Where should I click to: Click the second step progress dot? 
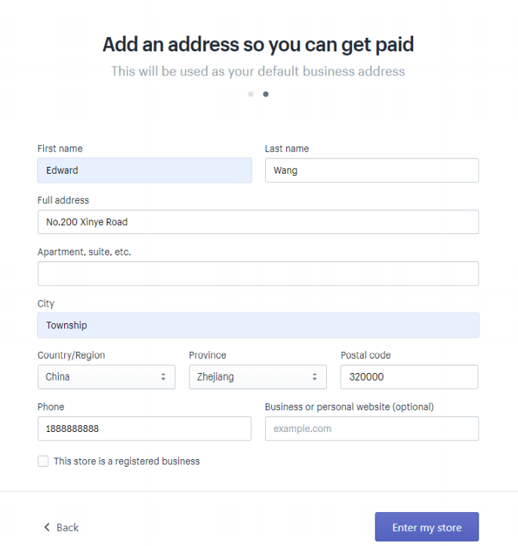pyautogui.click(x=266, y=94)
